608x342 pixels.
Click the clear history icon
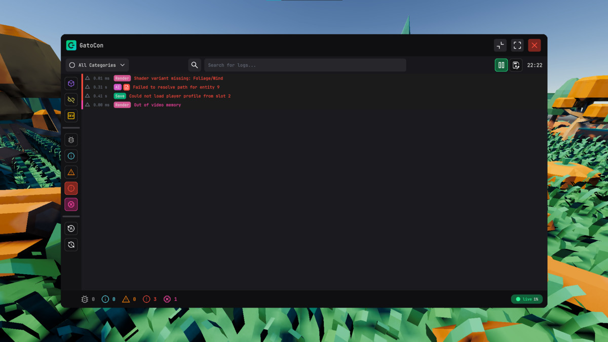(x=71, y=245)
